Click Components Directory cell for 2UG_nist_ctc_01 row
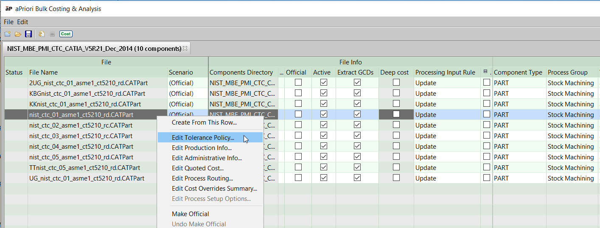This screenshot has width=600, height=228. tap(244, 83)
